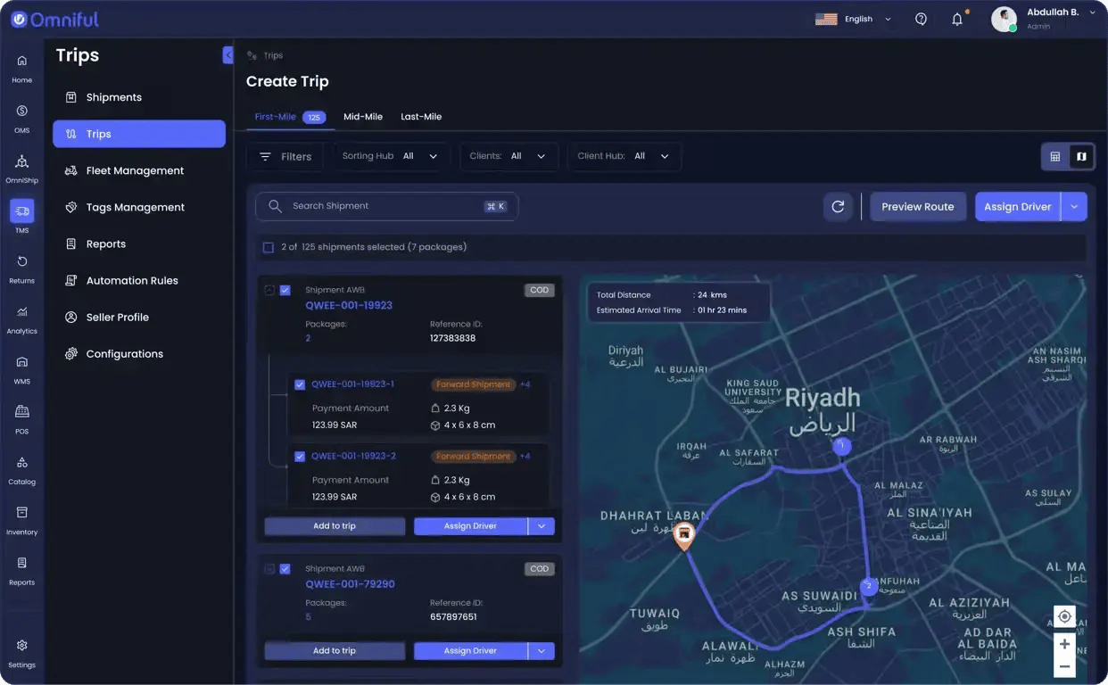The image size is (1108, 685).
Task: Zoom in on the map
Action: pos(1064,644)
